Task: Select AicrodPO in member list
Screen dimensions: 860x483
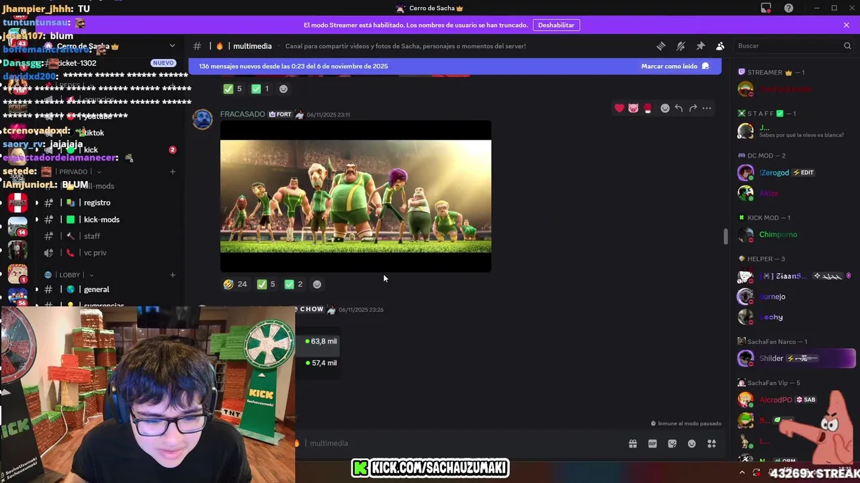Action: coord(794,399)
